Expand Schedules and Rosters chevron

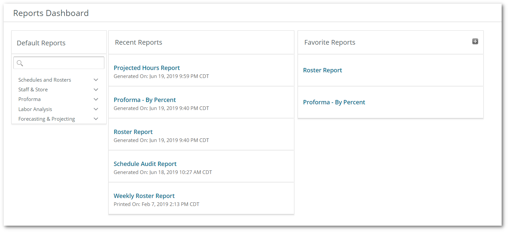tap(96, 80)
